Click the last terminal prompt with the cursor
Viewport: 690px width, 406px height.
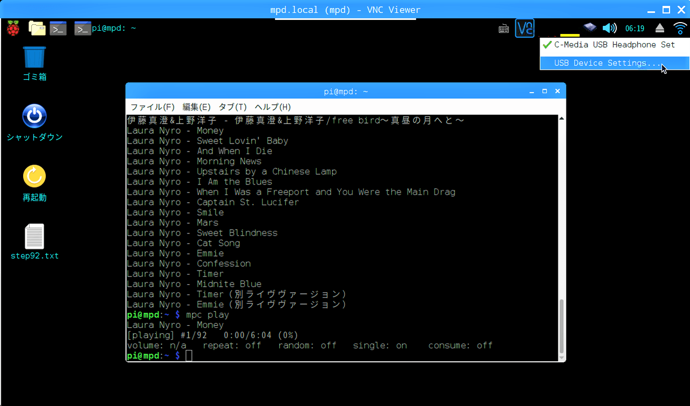click(x=160, y=356)
